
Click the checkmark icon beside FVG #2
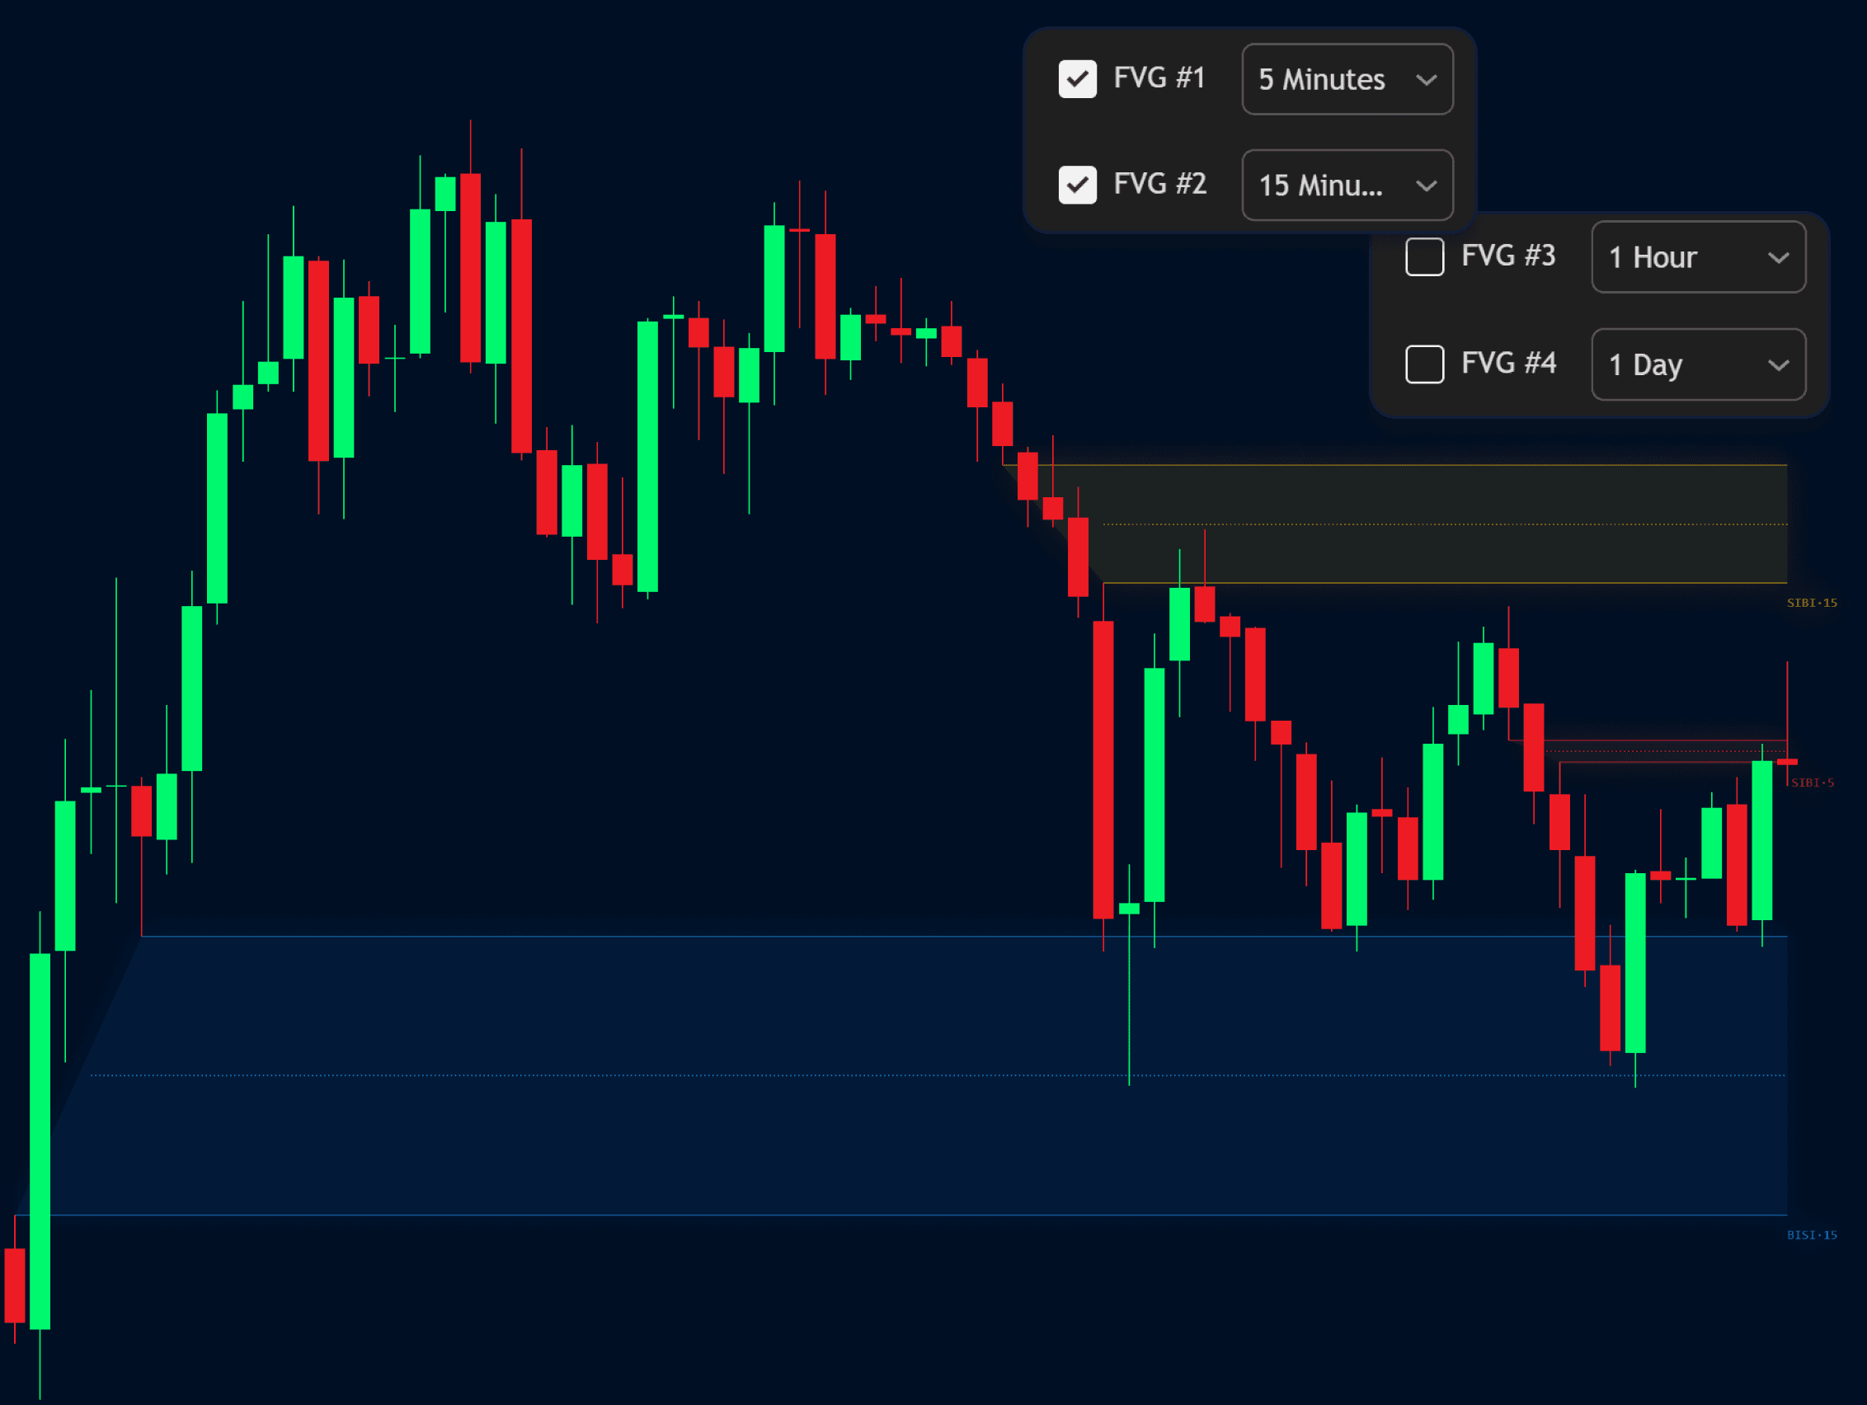[1078, 185]
